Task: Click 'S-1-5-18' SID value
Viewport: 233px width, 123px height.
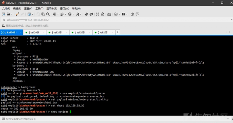Action: pyautogui.click(x=35, y=44)
